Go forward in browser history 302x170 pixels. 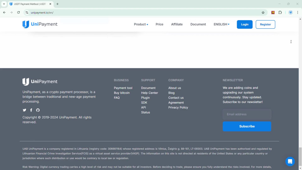click(11, 12)
